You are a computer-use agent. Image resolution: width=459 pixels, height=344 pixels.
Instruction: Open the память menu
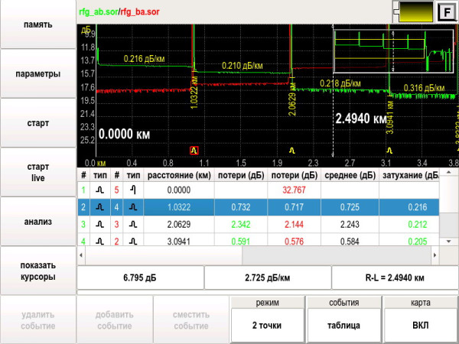[37, 24]
